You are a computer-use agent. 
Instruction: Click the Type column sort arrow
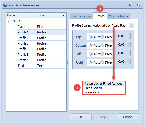pos(64,15)
